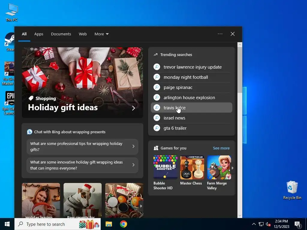This screenshot has height=230, width=307.
Task: Click the muted volume tray icon
Action: pos(268,224)
